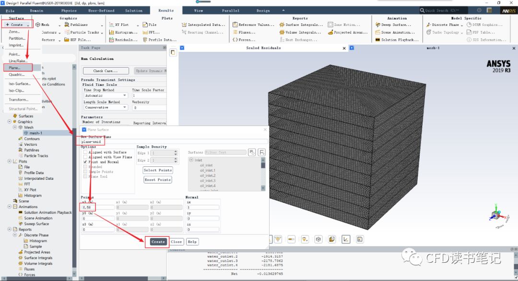Open Interpolated Data plot in ribbon
The width and height of the screenshot is (518, 281).
pyautogui.click(x=203, y=25)
